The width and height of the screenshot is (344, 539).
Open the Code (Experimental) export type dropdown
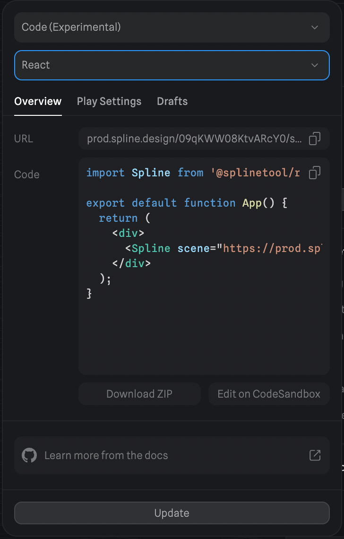pyautogui.click(x=172, y=27)
